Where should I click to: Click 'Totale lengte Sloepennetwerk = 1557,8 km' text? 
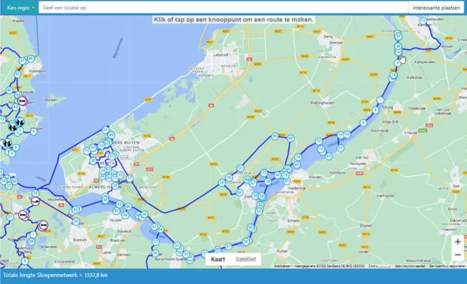click(55, 275)
